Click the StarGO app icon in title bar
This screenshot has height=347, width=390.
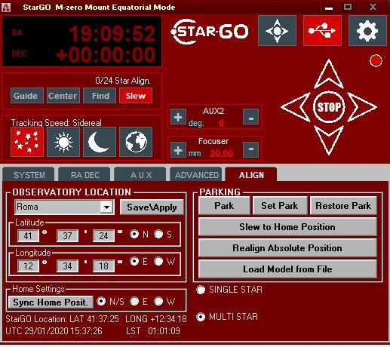[6, 7]
